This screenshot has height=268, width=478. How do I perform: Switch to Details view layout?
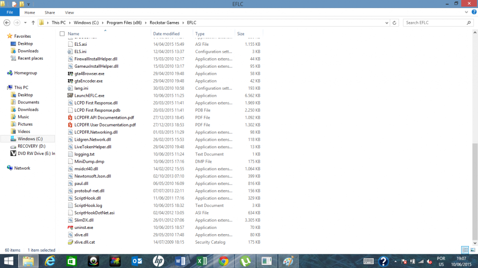(465, 250)
